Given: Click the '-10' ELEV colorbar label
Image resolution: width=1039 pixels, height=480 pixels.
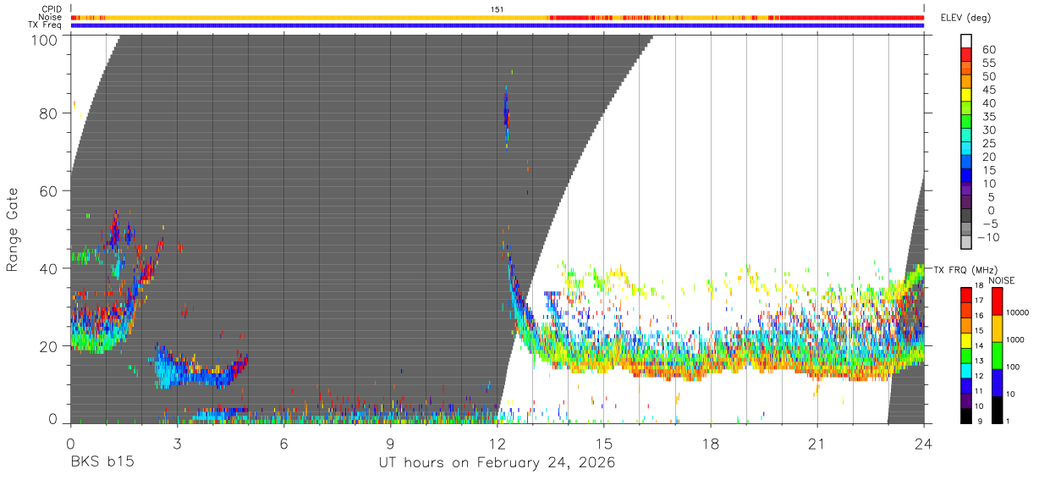Looking at the screenshot, I should [987, 237].
